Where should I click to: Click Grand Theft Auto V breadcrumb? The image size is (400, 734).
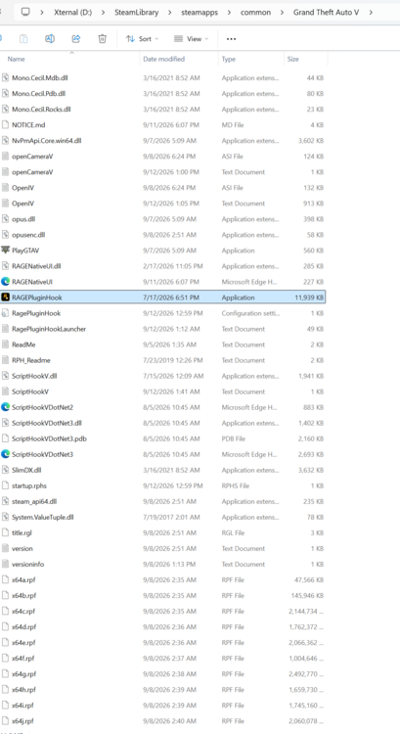tap(326, 12)
